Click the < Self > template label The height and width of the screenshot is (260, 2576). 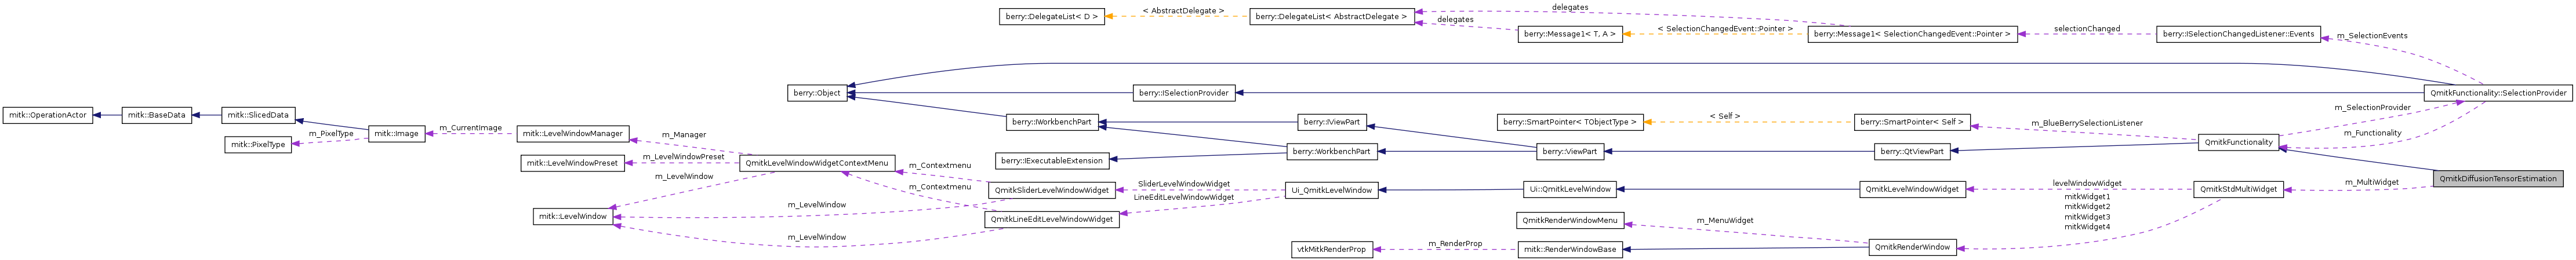point(1725,116)
